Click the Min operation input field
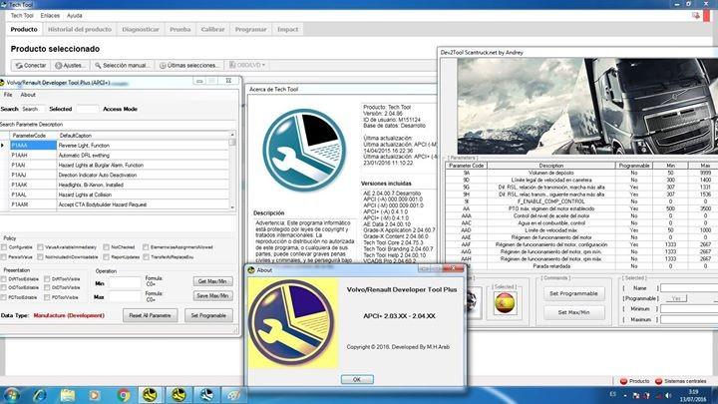Image resolution: width=718 pixels, height=404 pixels. 124,283
